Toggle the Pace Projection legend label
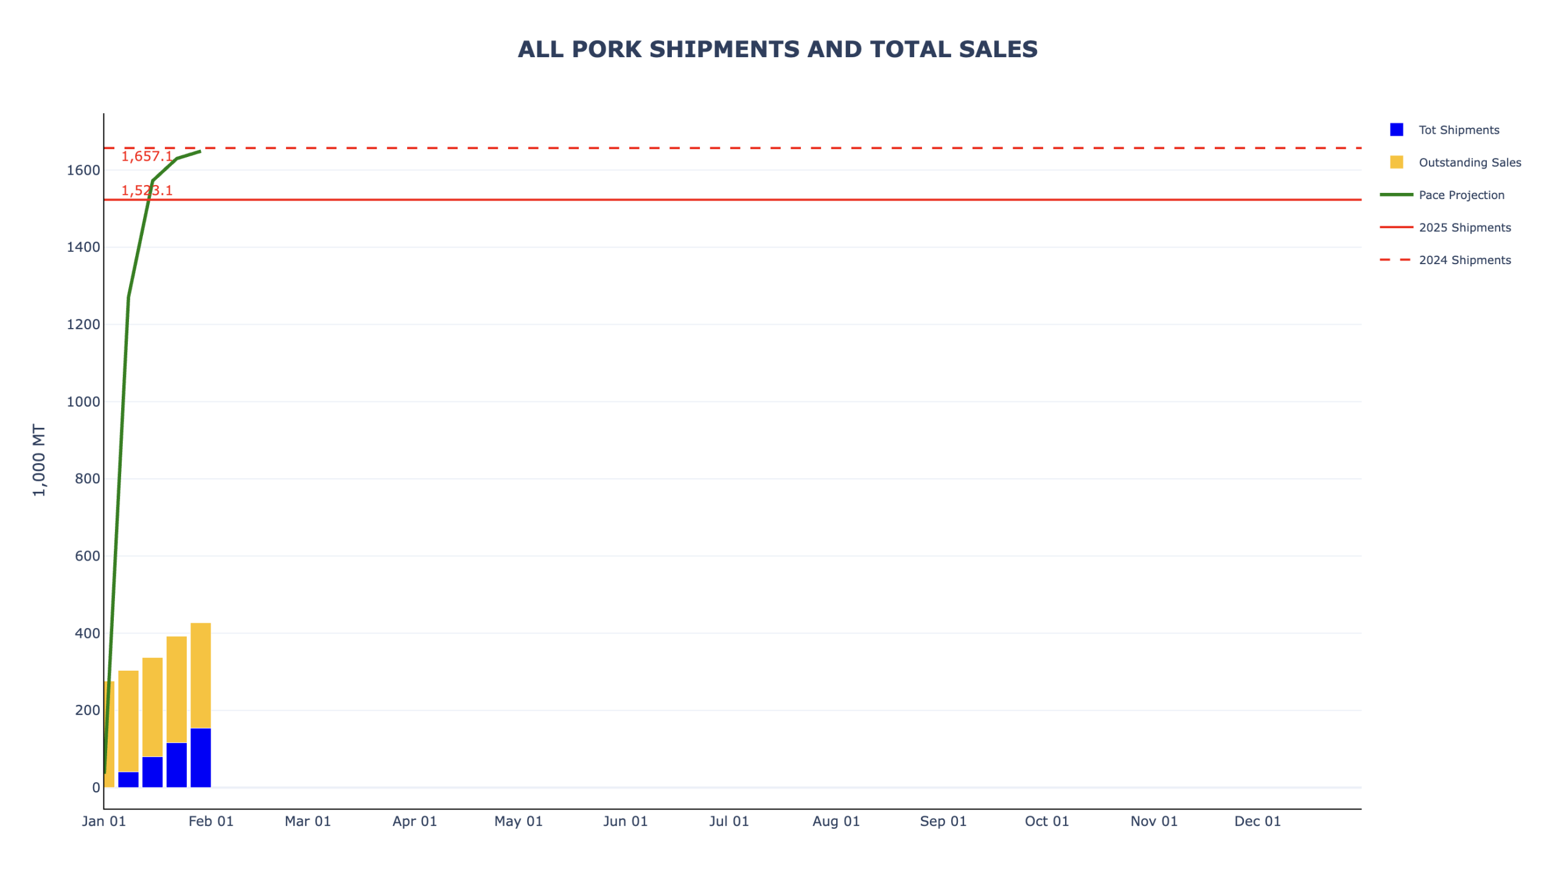This screenshot has width=1558, height=877. click(1461, 195)
